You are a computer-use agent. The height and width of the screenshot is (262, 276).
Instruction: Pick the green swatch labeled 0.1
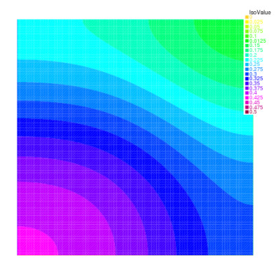tap(247, 36)
